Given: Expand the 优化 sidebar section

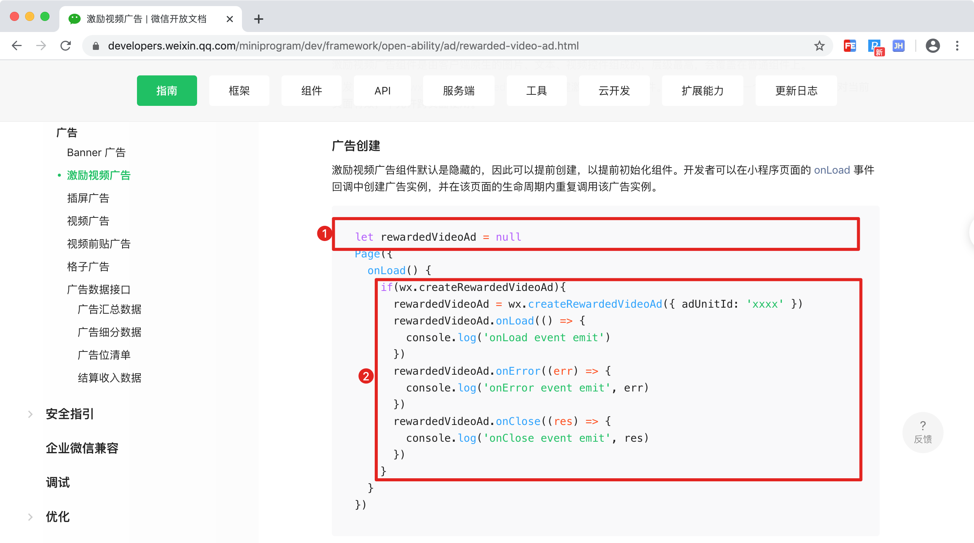Looking at the screenshot, I should point(57,517).
